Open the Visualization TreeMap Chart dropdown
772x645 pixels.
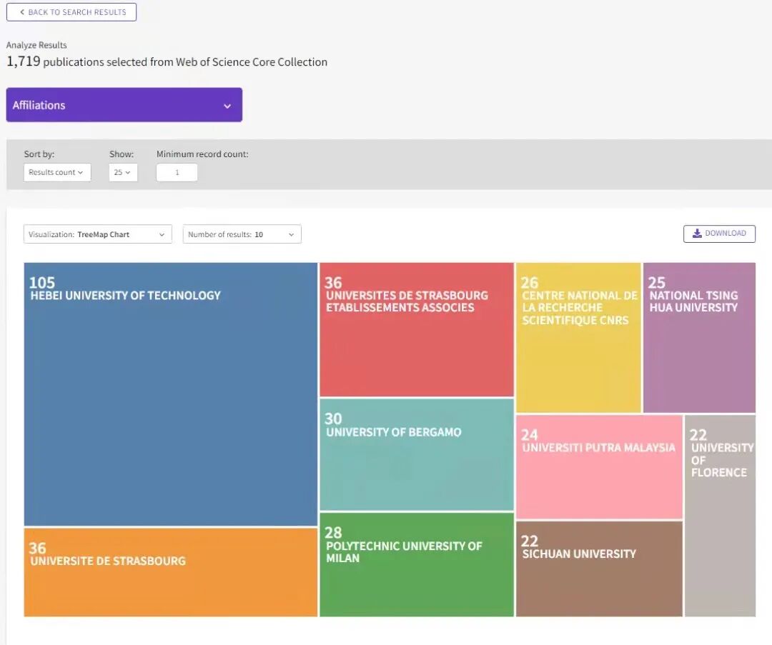click(97, 234)
